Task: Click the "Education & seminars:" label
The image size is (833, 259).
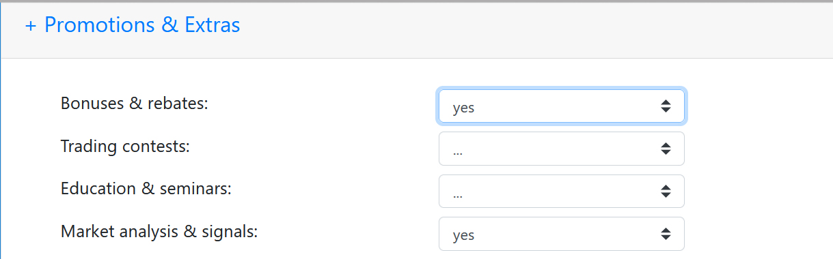Action: click(146, 188)
